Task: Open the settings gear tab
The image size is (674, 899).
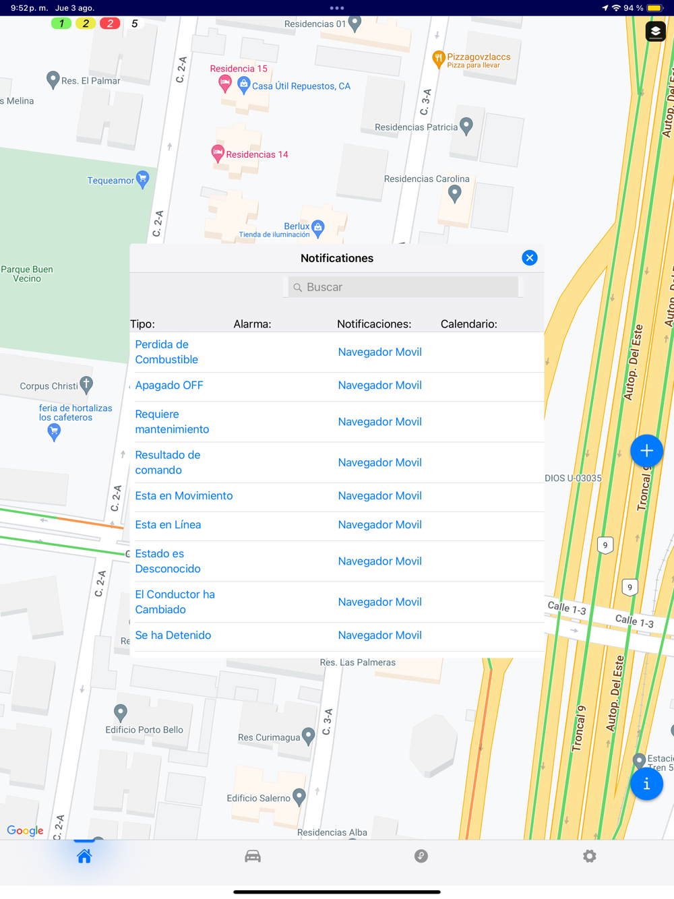Action: (590, 857)
